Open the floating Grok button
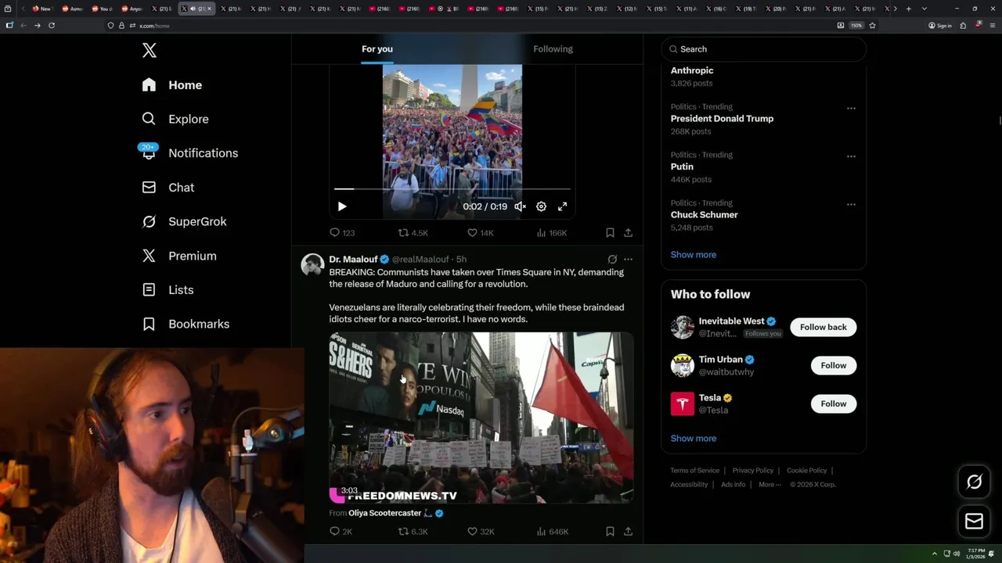Viewport: 1002px width, 563px height. click(974, 482)
